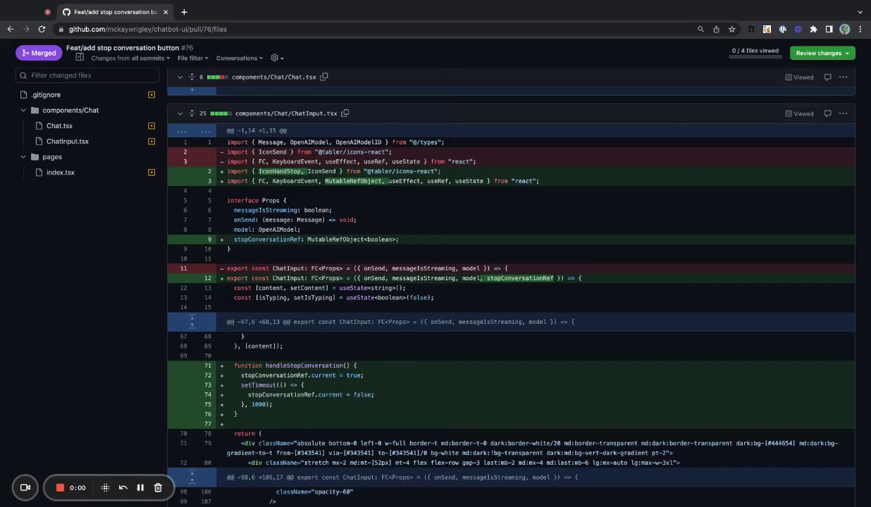This screenshot has width=871, height=507.
Task: Click the undo arrow in the recorder bar
Action: pyautogui.click(x=123, y=487)
